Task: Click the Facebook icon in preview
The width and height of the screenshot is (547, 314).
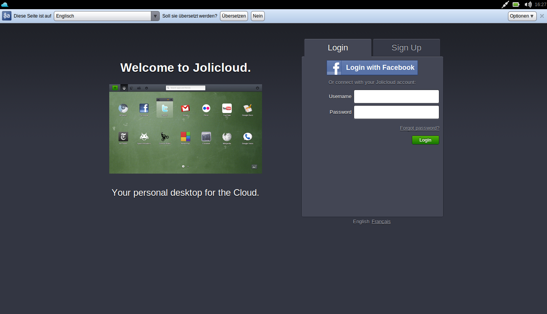Action: [x=144, y=108]
